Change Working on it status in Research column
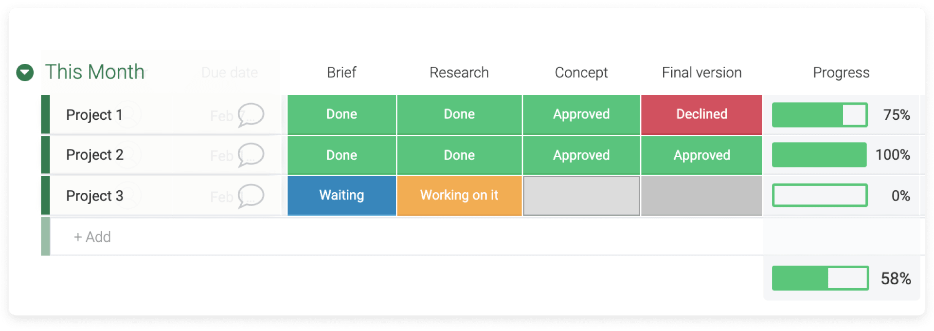Image resolution: width=934 pixels, height=331 pixels. click(x=459, y=195)
